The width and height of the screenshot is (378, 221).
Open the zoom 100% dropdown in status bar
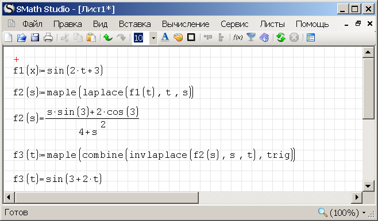pos(364,212)
